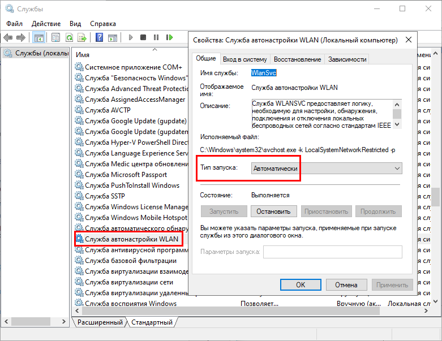Close the WLAN properties dialog with X
The width and height of the screenshot is (442, 341).
[x=409, y=40]
